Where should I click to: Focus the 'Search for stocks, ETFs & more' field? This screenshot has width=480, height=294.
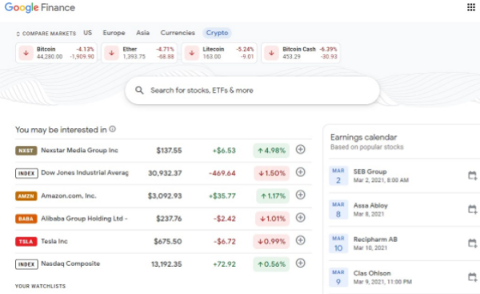[252, 91]
